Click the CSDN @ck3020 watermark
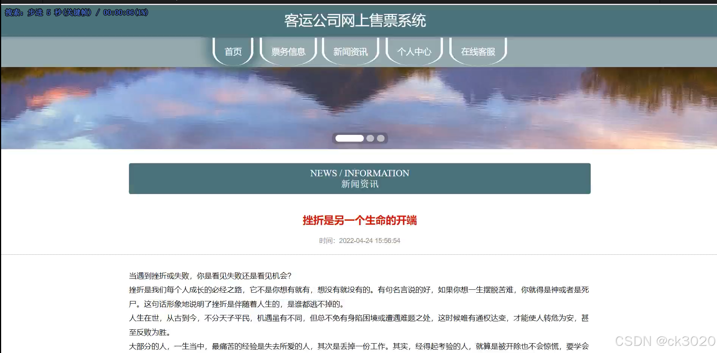717x353 pixels. 667,341
